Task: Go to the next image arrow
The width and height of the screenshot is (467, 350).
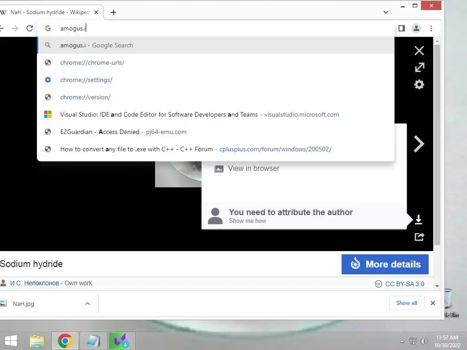Action: click(419, 144)
